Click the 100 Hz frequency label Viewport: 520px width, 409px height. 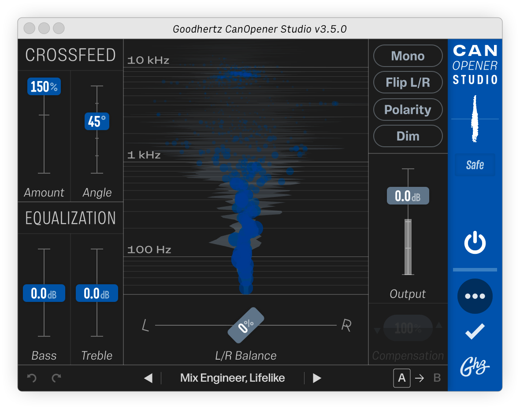149,249
